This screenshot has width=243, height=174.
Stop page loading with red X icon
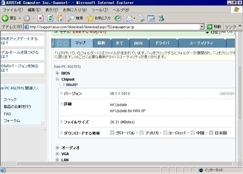(x=40, y=18)
